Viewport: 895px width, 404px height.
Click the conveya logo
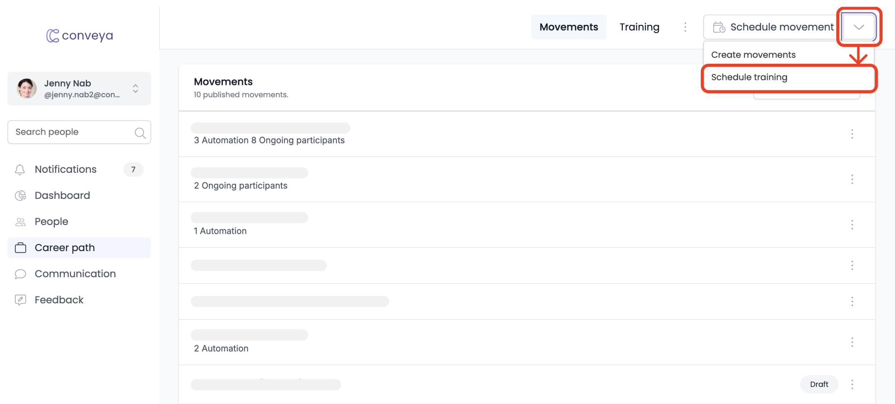coord(80,36)
